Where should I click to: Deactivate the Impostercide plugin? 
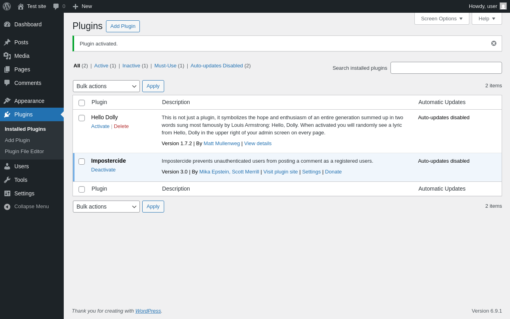click(103, 170)
